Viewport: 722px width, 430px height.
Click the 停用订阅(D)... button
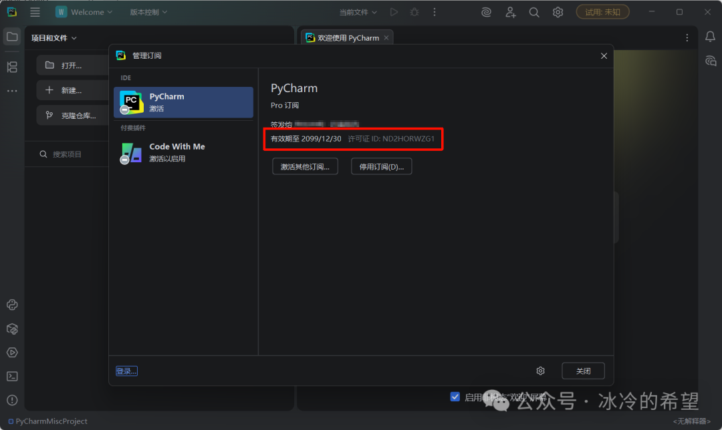pos(381,166)
